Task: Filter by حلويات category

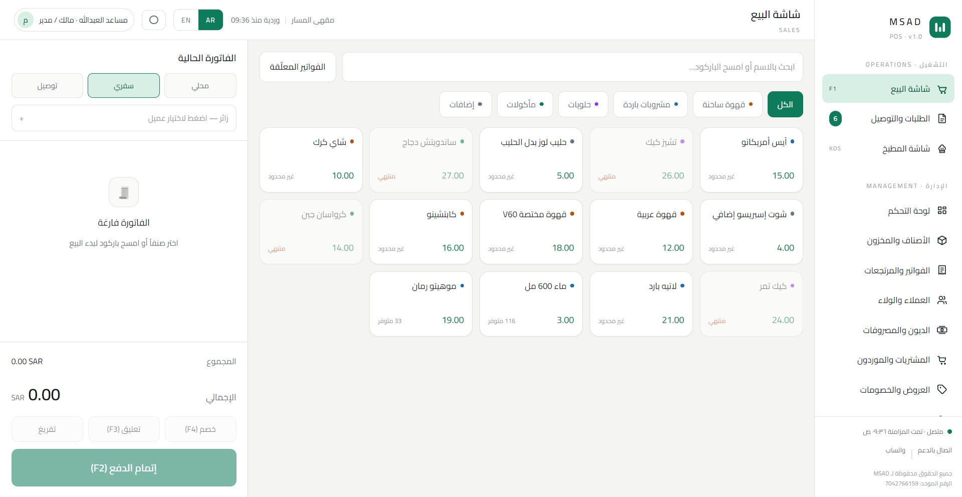Action: point(583,104)
